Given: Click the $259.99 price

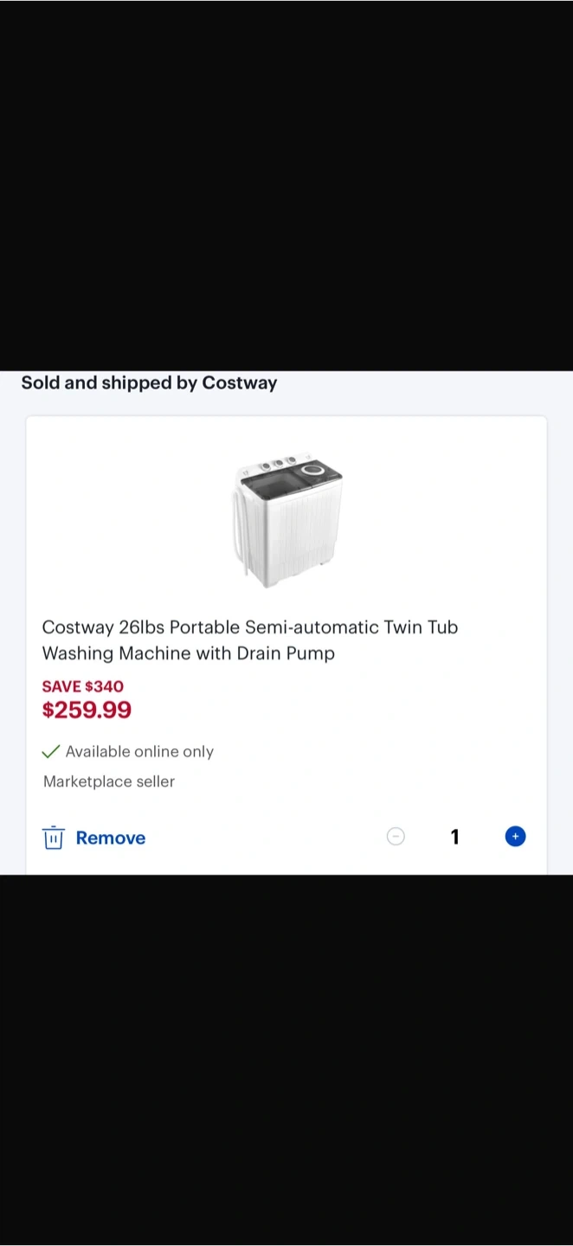Looking at the screenshot, I should [87, 710].
